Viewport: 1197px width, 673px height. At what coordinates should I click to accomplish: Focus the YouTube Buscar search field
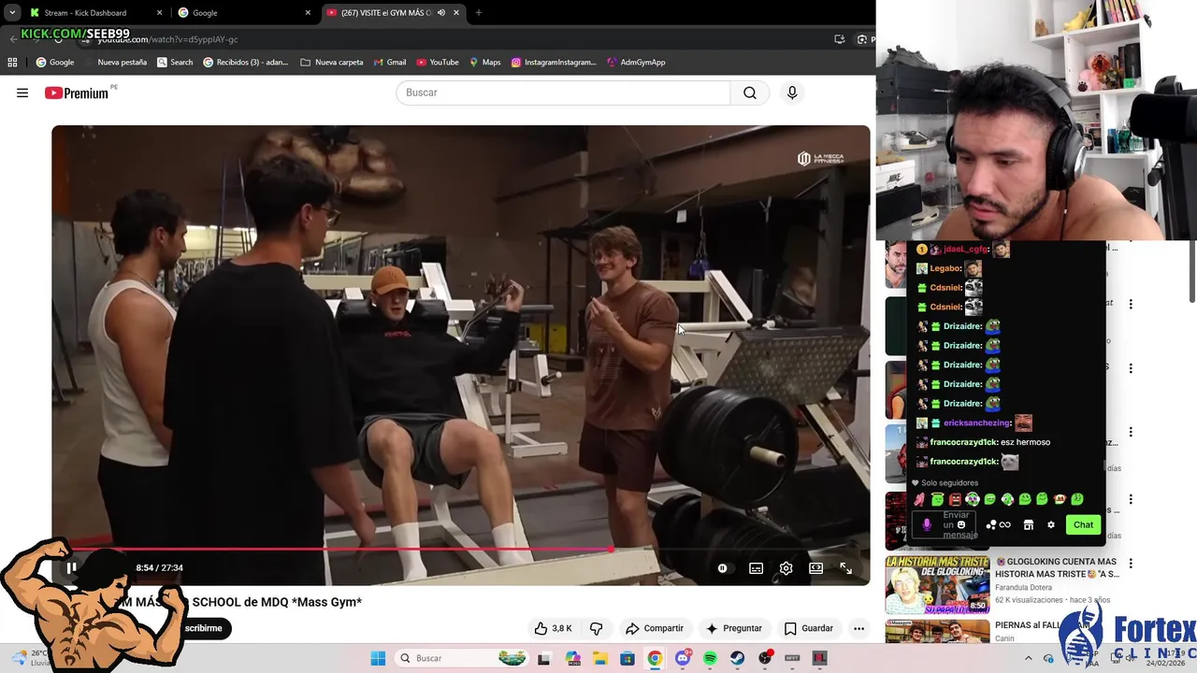point(563,93)
